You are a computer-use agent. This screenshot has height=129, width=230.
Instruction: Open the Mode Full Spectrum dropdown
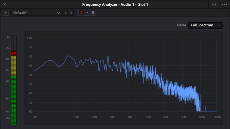[x=205, y=25]
